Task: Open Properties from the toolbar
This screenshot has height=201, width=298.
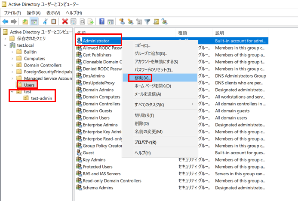Action: tap(74, 21)
